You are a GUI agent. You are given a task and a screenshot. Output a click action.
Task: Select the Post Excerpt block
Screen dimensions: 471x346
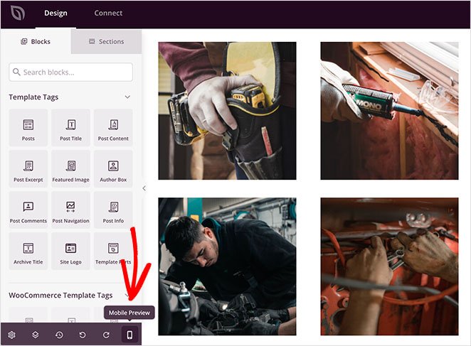coord(28,168)
